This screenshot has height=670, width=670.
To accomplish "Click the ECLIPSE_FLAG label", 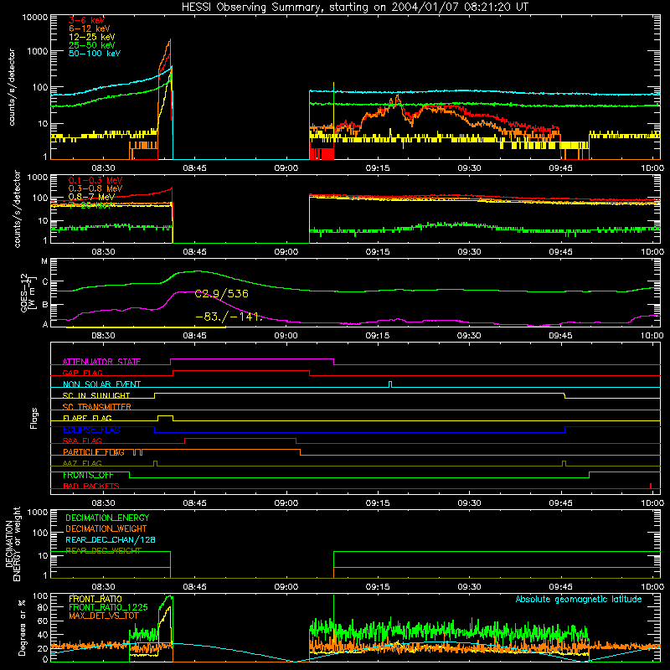I will click(x=91, y=430).
